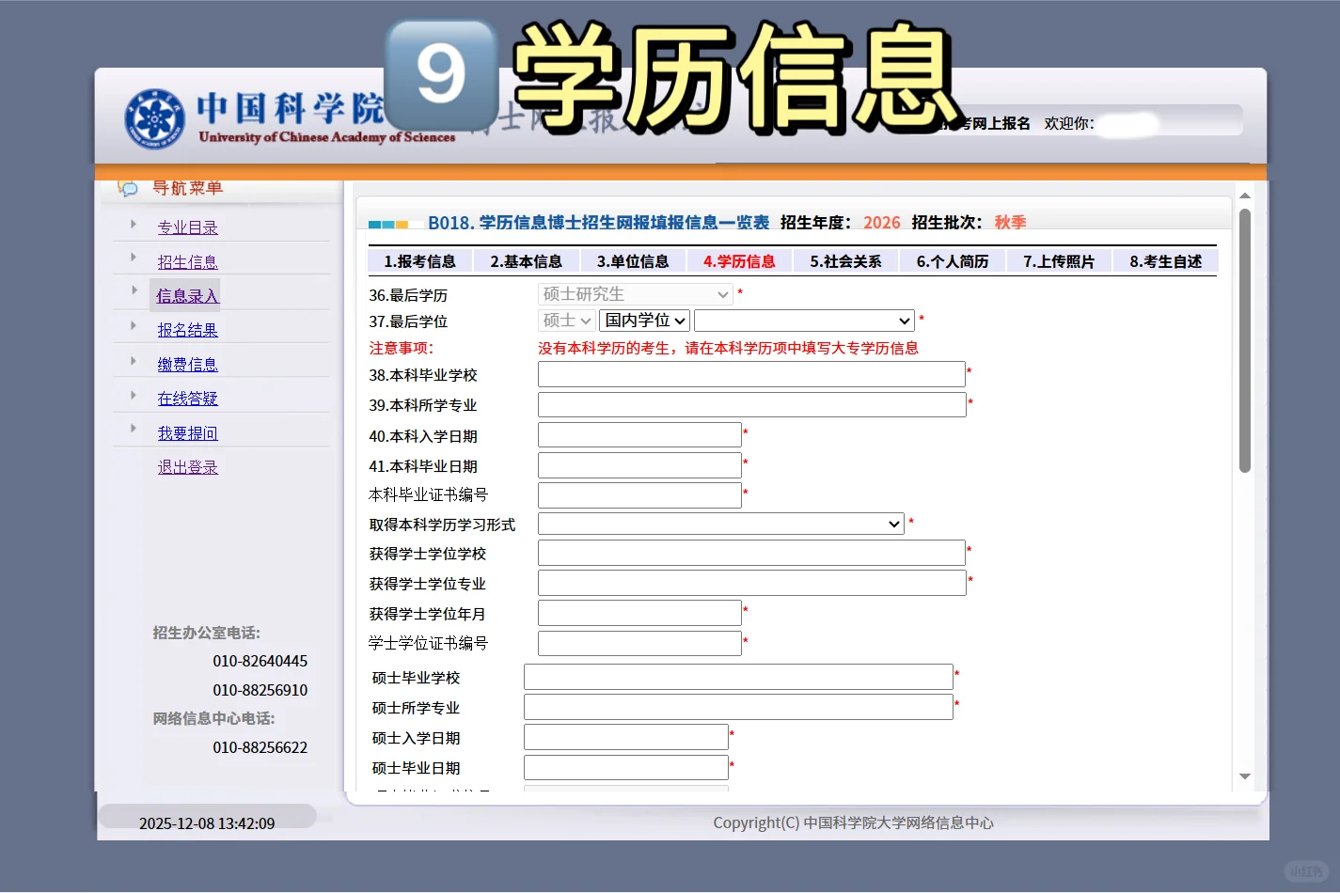
Task: Click the 我要提问 sidebar link
Action: pyautogui.click(x=187, y=431)
